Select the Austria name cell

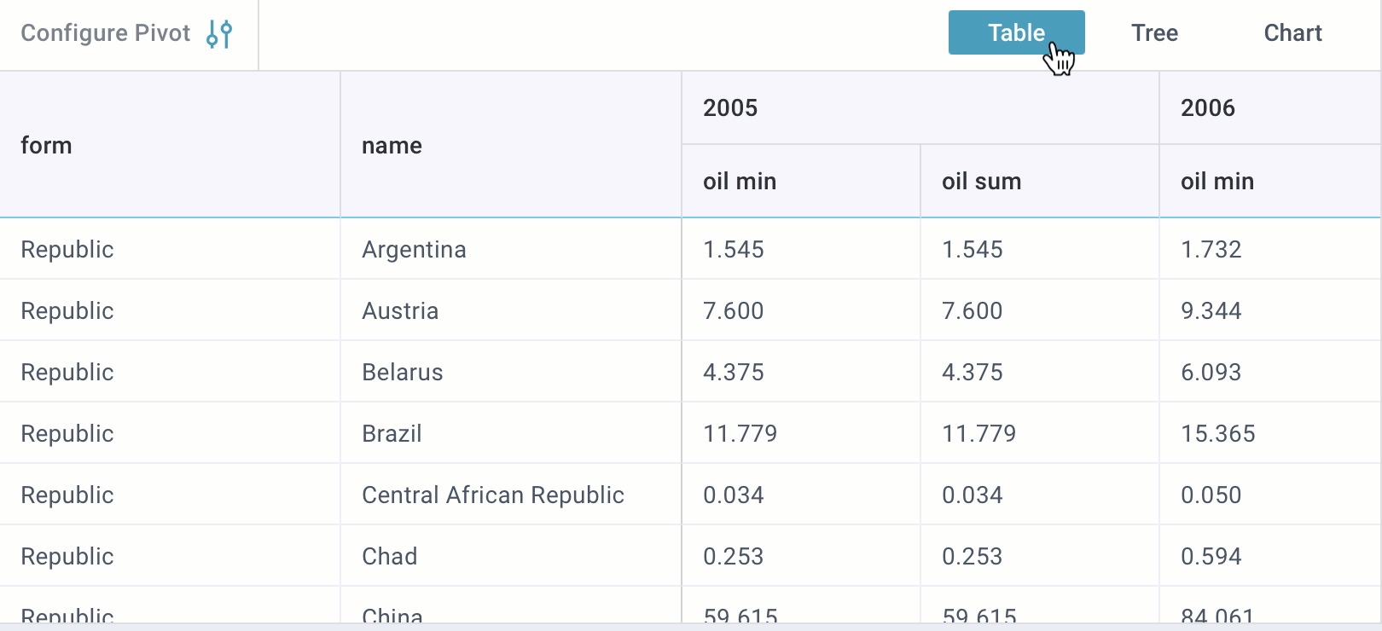click(400, 311)
